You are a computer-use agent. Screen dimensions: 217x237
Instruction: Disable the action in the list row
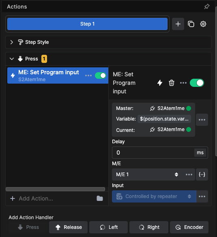pyautogui.click(x=101, y=75)
